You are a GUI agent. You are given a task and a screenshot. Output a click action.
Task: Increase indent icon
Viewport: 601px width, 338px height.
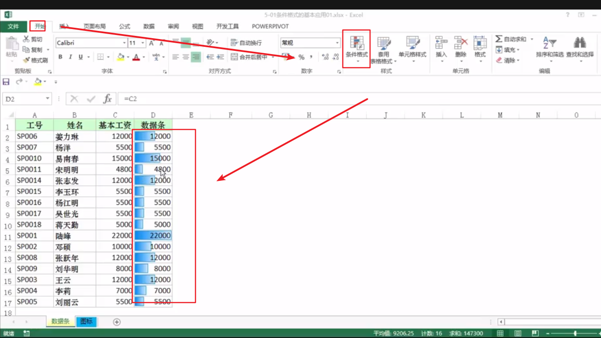pos(220,57)
